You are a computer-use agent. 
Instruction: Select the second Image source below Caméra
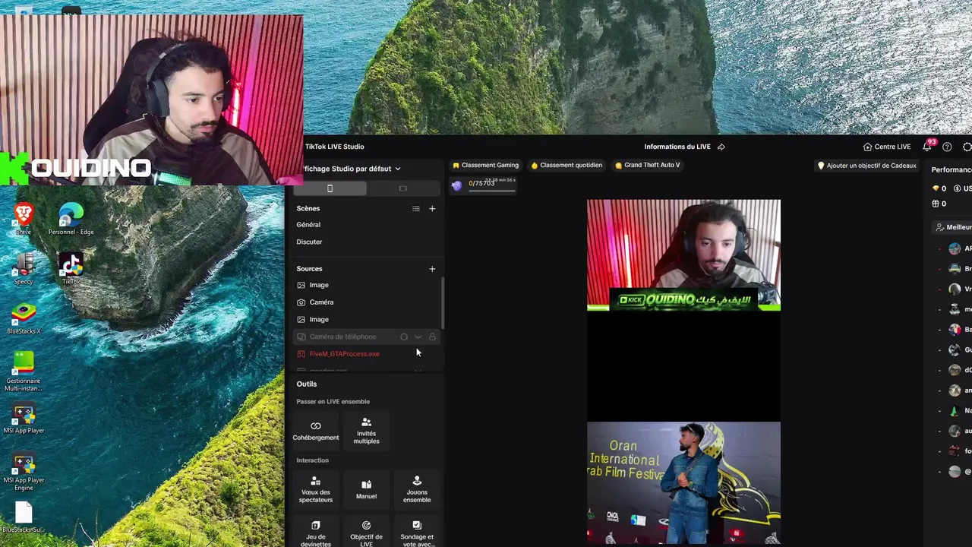[367, 320]
